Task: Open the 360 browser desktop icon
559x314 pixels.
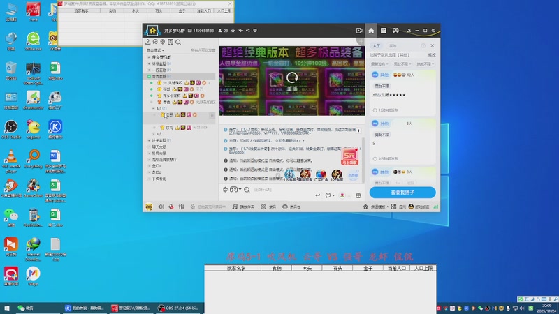Action: [x=33, y=42]
